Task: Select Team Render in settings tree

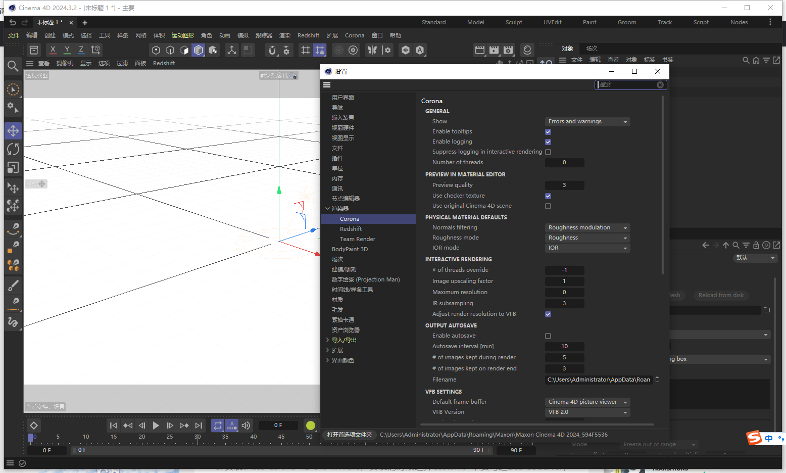Action: (x=358, y=239)
